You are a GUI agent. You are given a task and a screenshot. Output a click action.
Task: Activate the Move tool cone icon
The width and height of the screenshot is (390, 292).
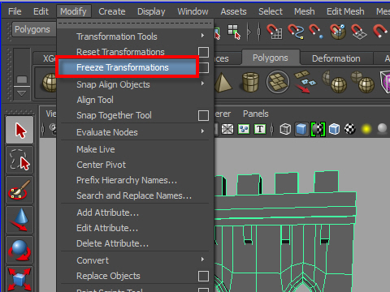click(19, 220)
